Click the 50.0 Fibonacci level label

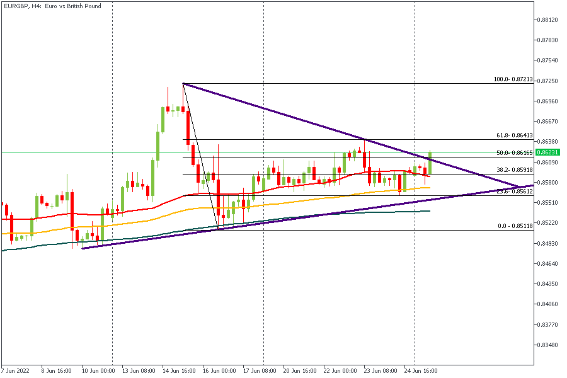(514, 153)
